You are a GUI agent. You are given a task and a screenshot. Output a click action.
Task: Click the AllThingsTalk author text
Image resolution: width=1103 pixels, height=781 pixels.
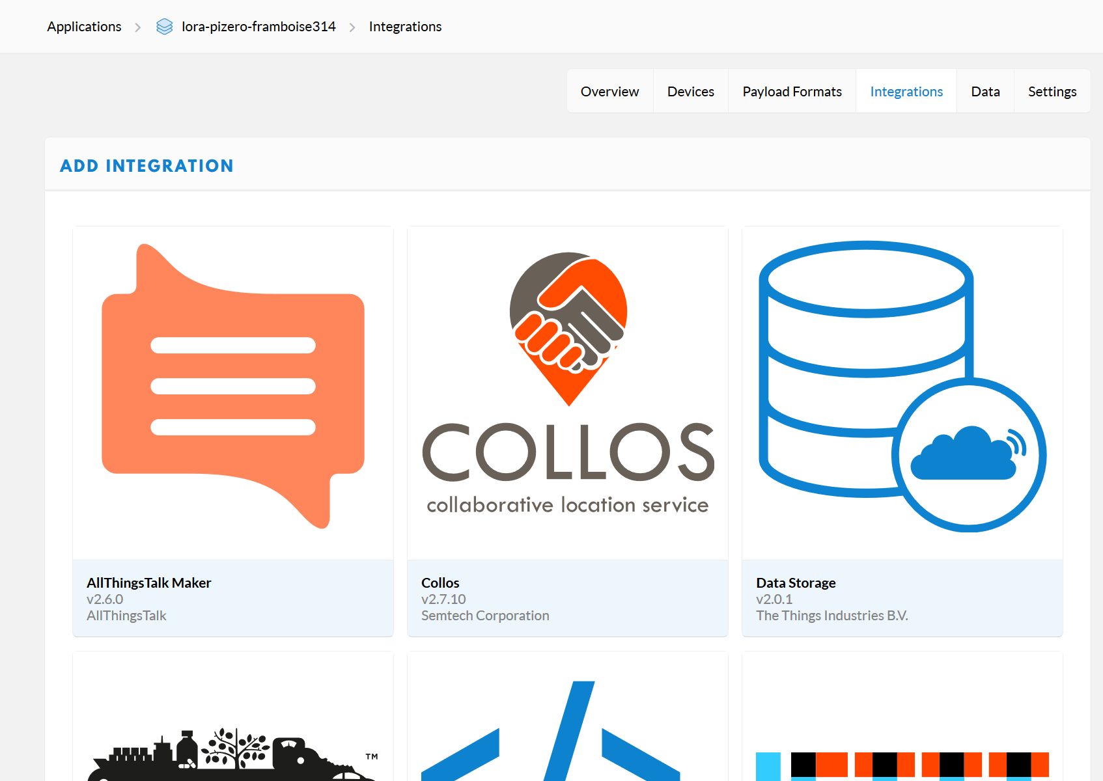126,615
